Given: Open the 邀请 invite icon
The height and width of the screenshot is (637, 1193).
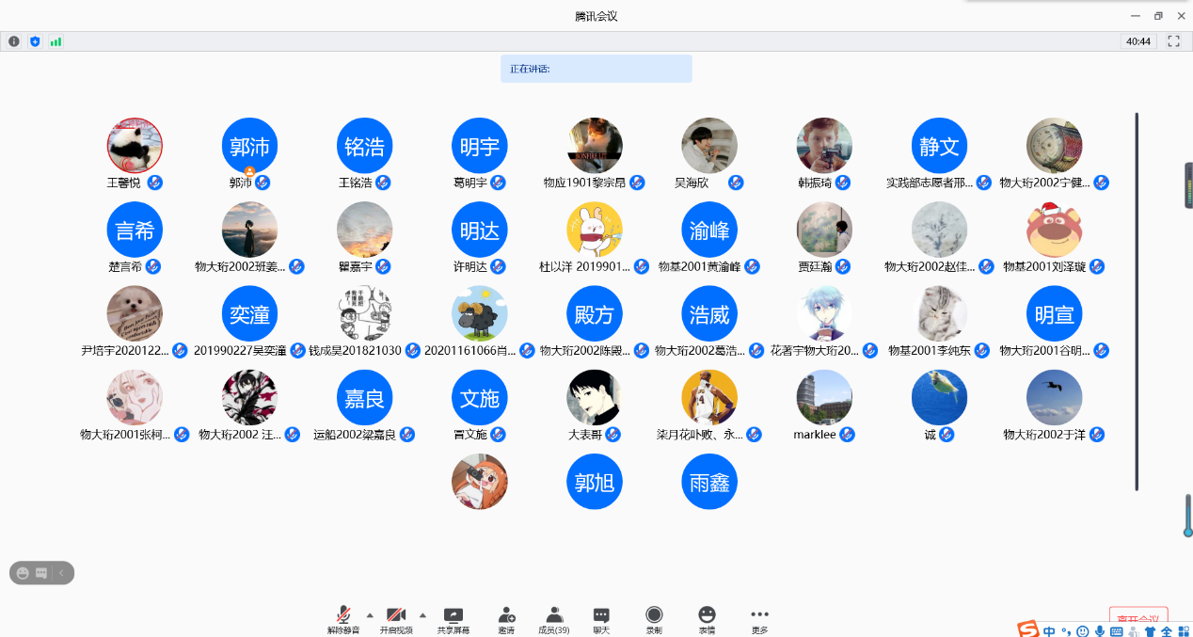Looking at the screenshot, I should [x=506, y=615].
